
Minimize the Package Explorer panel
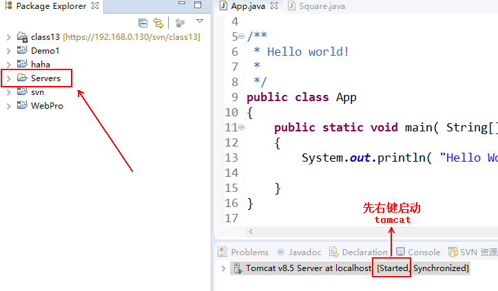[182, 3]
